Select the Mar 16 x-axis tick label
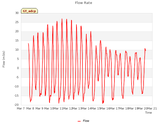The image size is (168, 126). (x=105, y=108)
